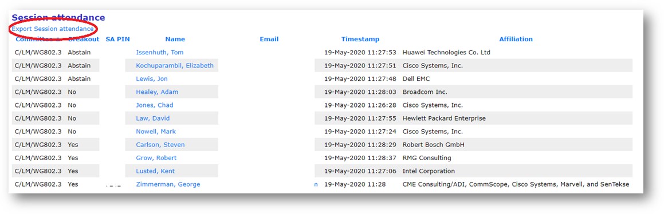664x214 pixels.
Task: Open Lewis, Jon attendee link
Action: point(152,78)
